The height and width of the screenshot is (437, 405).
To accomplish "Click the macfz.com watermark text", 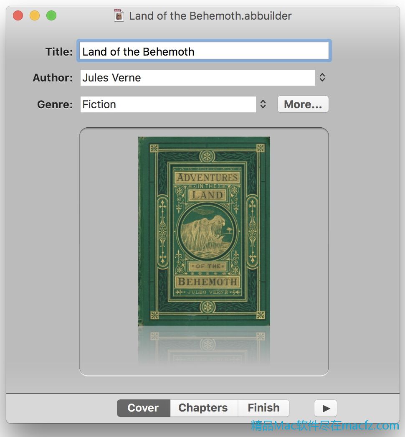I will click(x=325, y=426).
